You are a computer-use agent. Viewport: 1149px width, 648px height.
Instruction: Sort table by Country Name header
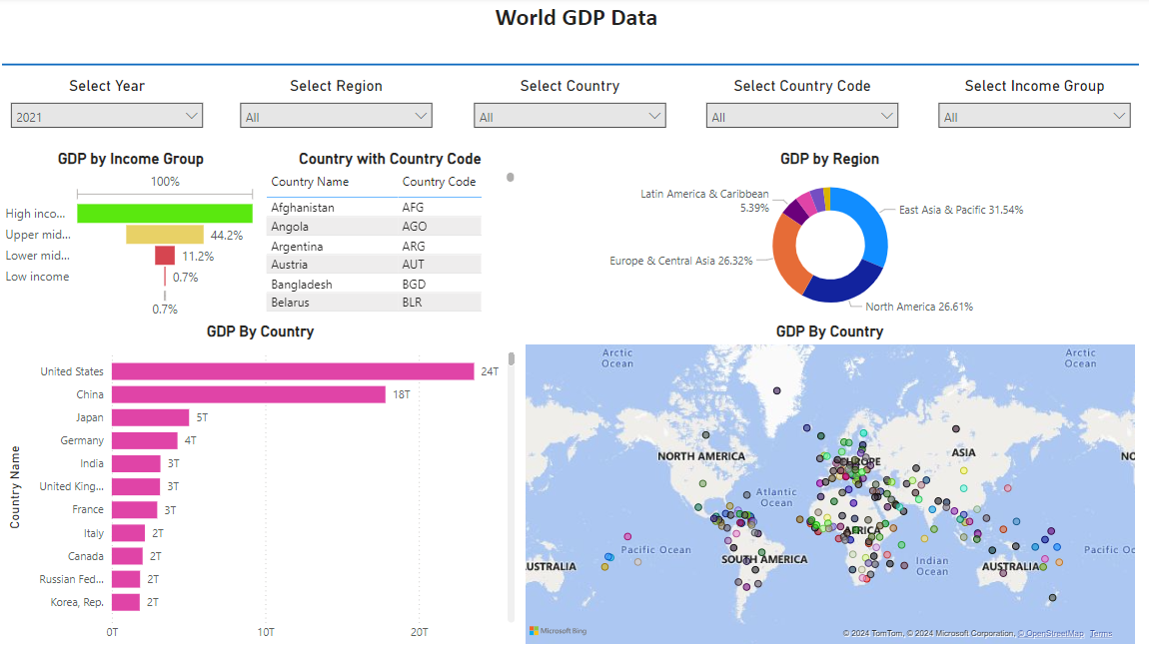tap(310, 182)
